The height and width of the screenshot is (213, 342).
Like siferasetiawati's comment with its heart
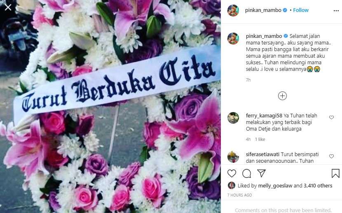331,156
